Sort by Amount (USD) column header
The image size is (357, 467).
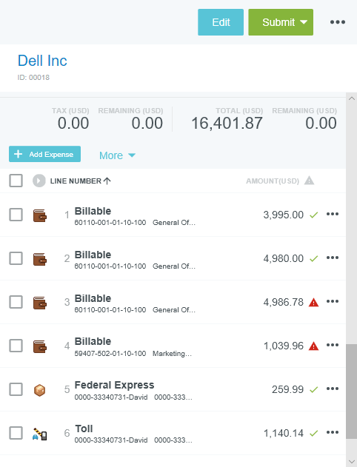click(x=273, y=181)
